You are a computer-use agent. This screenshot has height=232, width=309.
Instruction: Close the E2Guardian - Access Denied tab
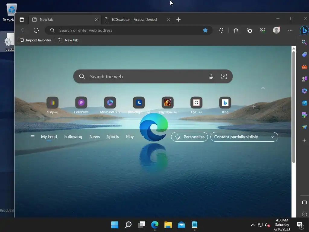[168, 20]
